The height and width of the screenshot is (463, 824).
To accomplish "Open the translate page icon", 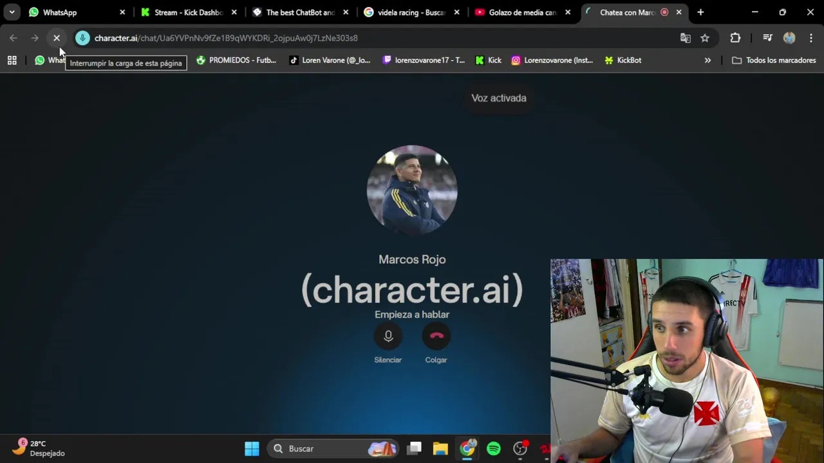I will point(686,38).
